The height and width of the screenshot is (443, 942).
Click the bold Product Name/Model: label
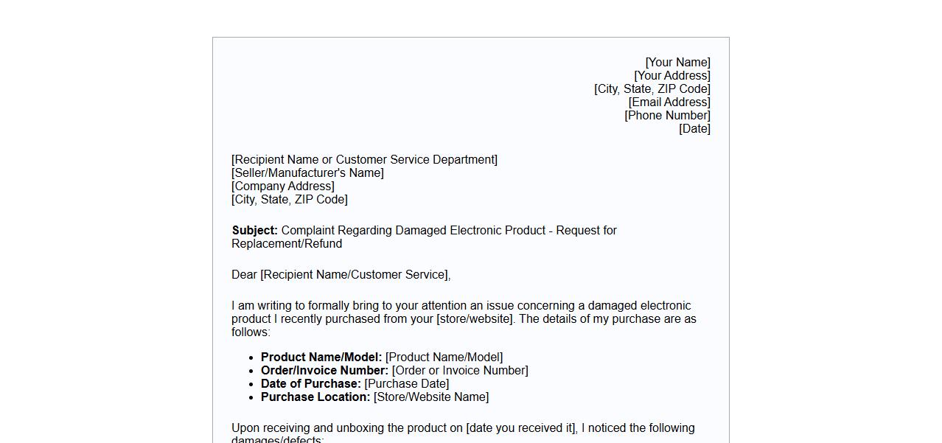[321, 357]
